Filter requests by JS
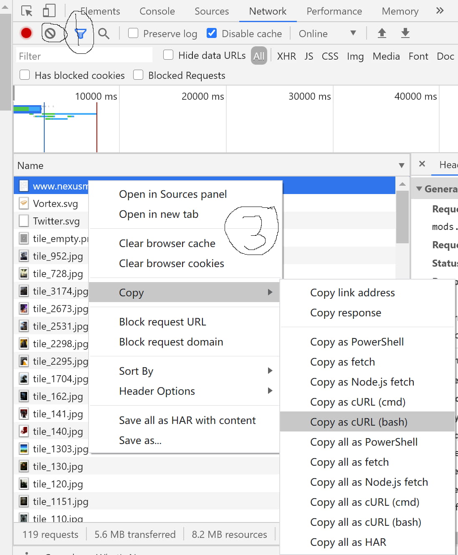Viewport: 458px width, 555px height. [309, 56]
